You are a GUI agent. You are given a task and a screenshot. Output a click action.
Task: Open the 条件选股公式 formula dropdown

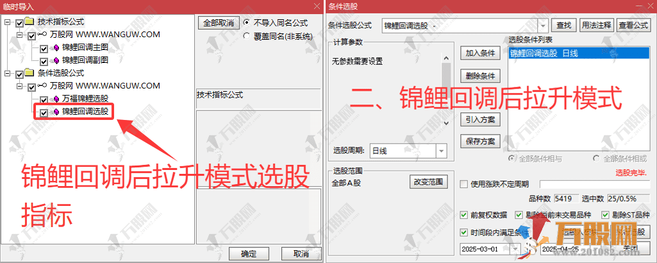[x=544, y=26]
